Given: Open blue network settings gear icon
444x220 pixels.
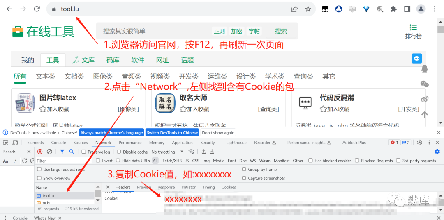Looking at the screenshot, I should click(437, 152).
